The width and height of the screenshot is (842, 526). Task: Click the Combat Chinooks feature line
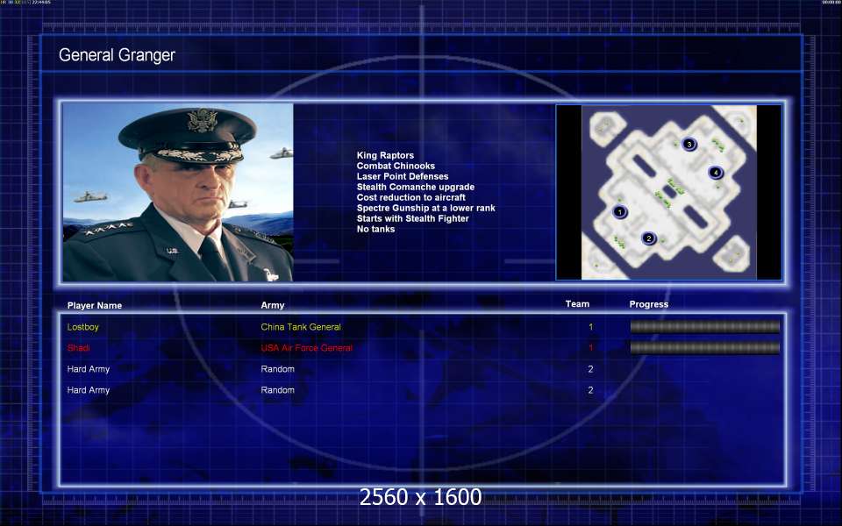tap(396, 166)
